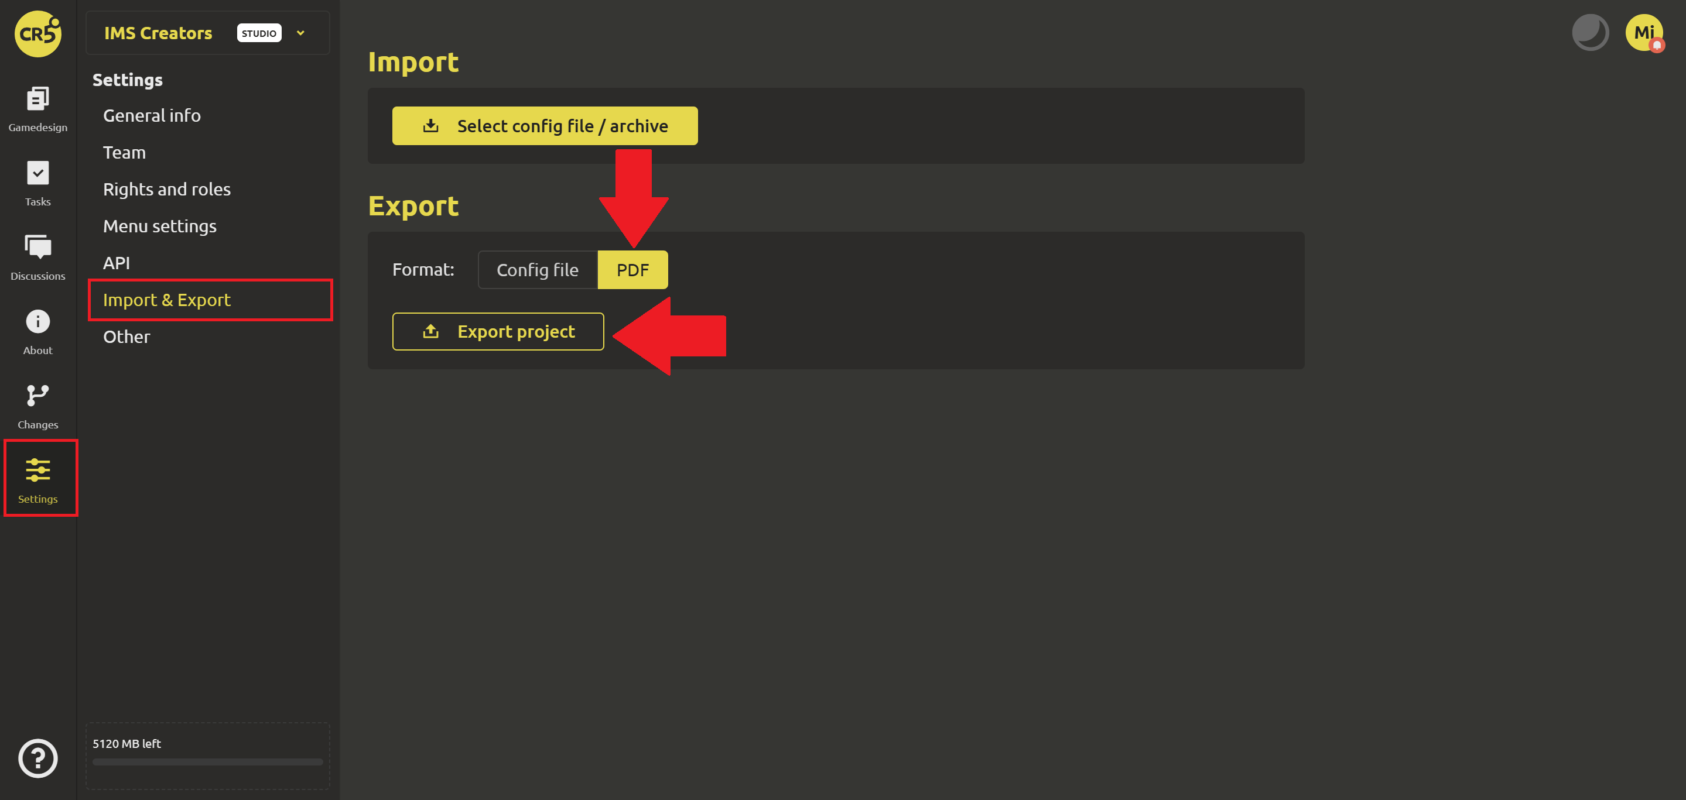Open General info settings
Screen dimensions: 1686x800
point(152,115)
